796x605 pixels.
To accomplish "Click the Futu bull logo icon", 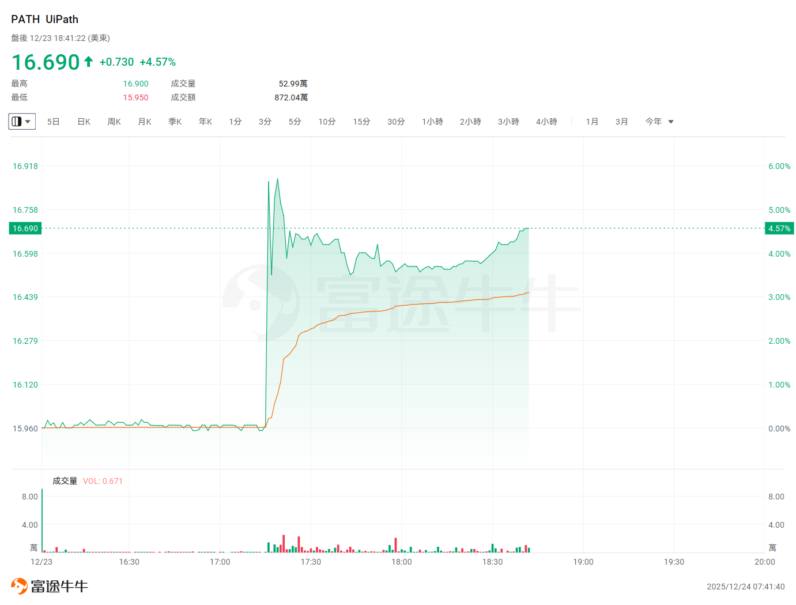I will pos(19,586).
